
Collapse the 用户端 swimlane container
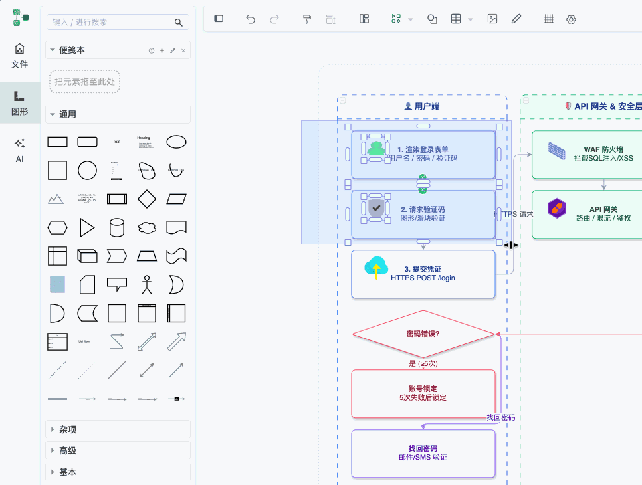pos(342,100)
